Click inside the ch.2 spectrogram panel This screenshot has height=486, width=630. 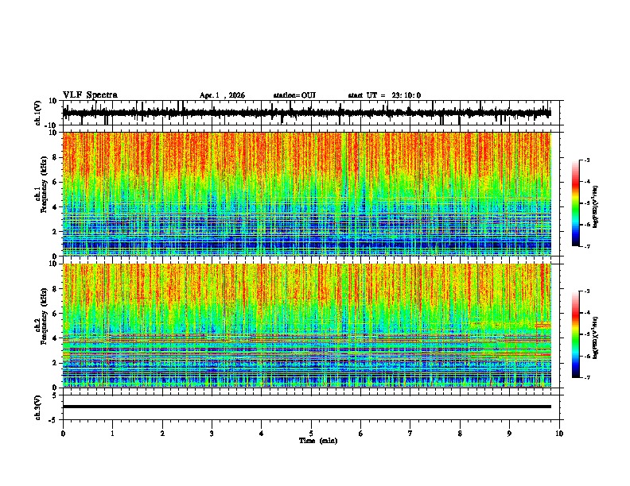tap(307, 326)
